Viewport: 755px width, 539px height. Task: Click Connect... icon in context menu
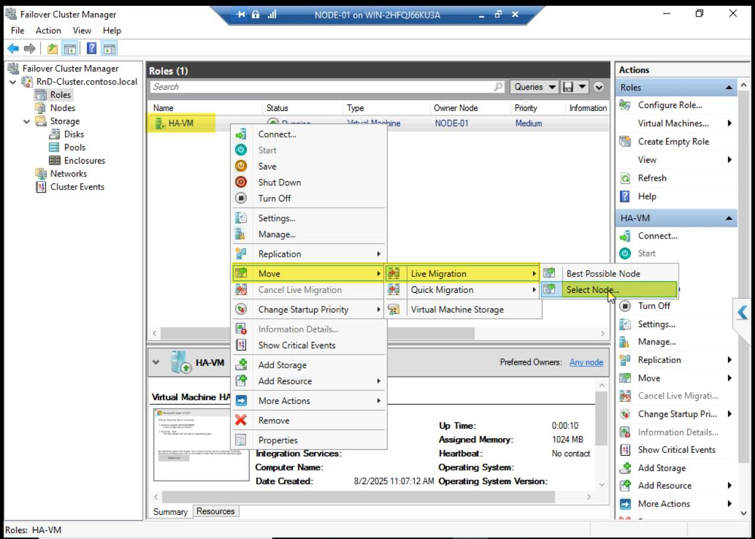pyautogui.click(x=241, y=134)
